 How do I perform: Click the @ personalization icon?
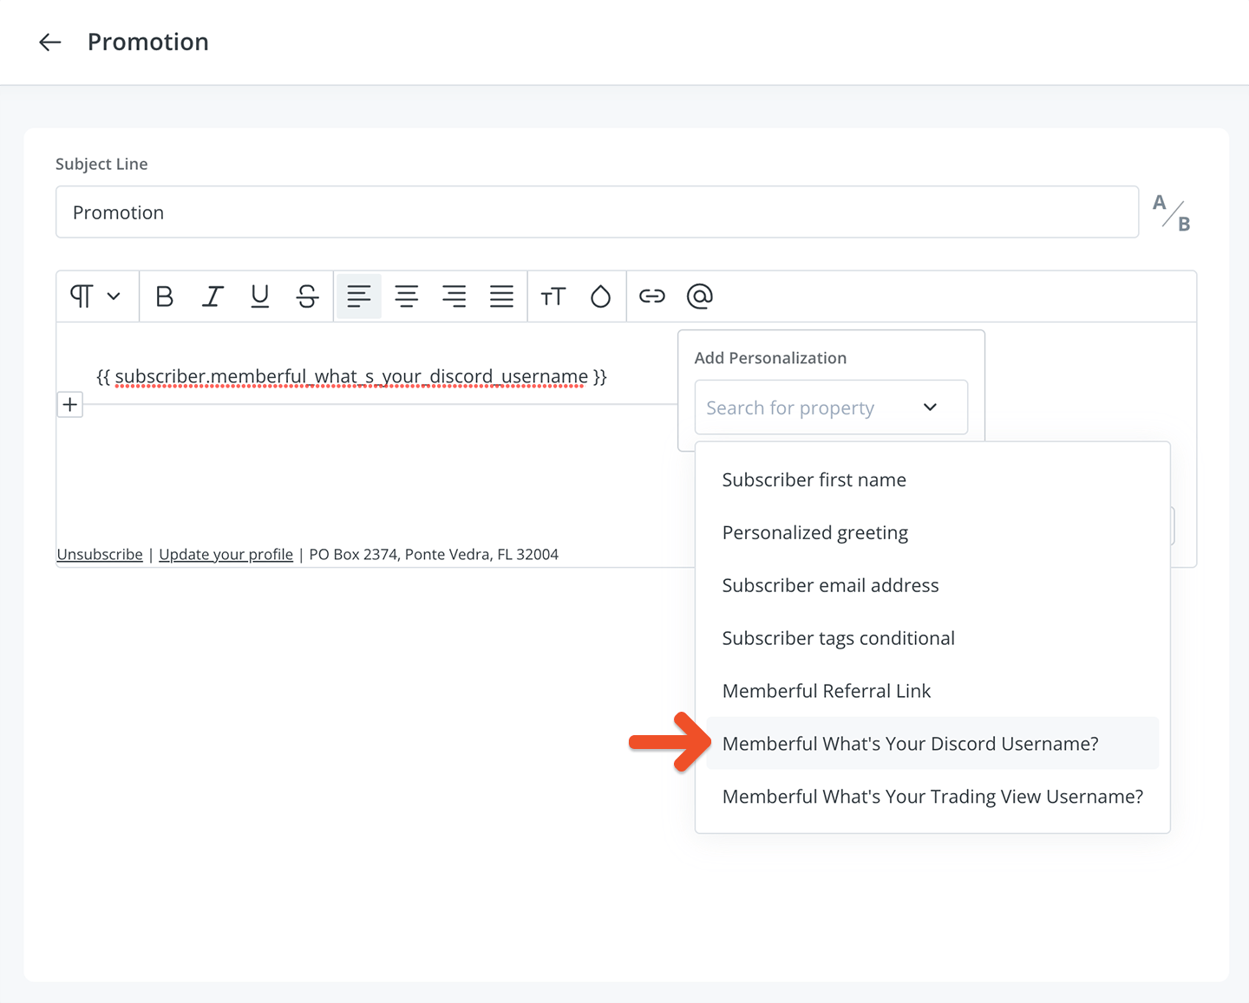(x=700, y=296)
